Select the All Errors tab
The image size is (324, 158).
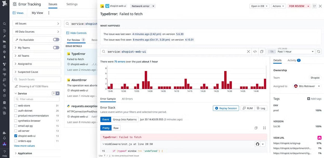click(127, 99)
